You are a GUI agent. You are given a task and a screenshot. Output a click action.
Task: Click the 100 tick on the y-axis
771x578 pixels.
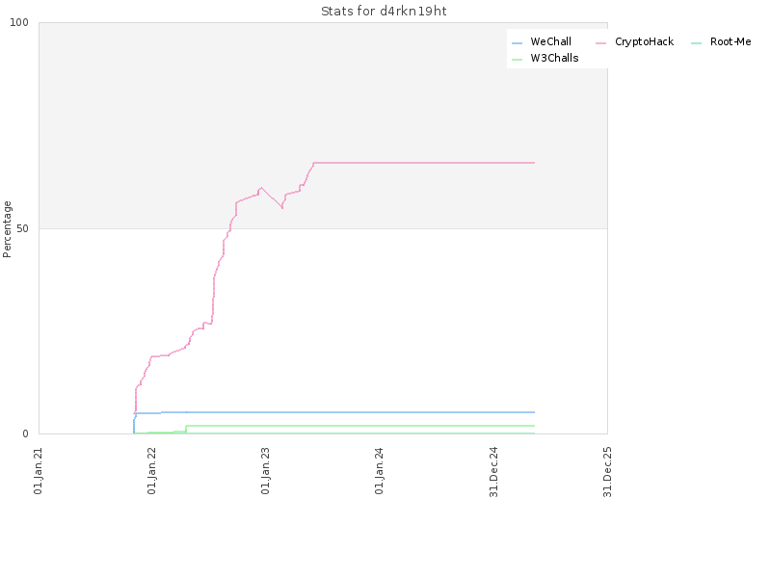click(x=19, y=22)
